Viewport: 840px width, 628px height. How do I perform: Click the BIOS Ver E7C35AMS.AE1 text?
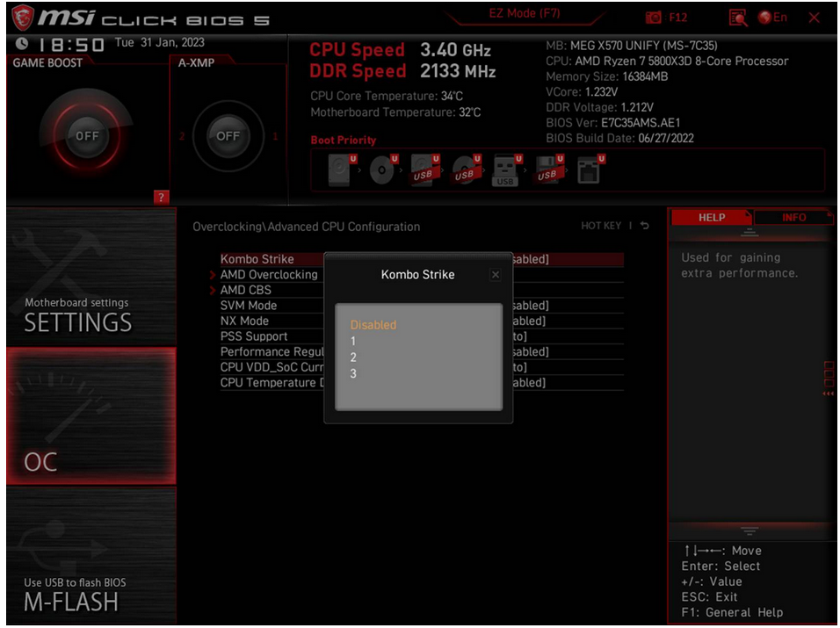612,123
